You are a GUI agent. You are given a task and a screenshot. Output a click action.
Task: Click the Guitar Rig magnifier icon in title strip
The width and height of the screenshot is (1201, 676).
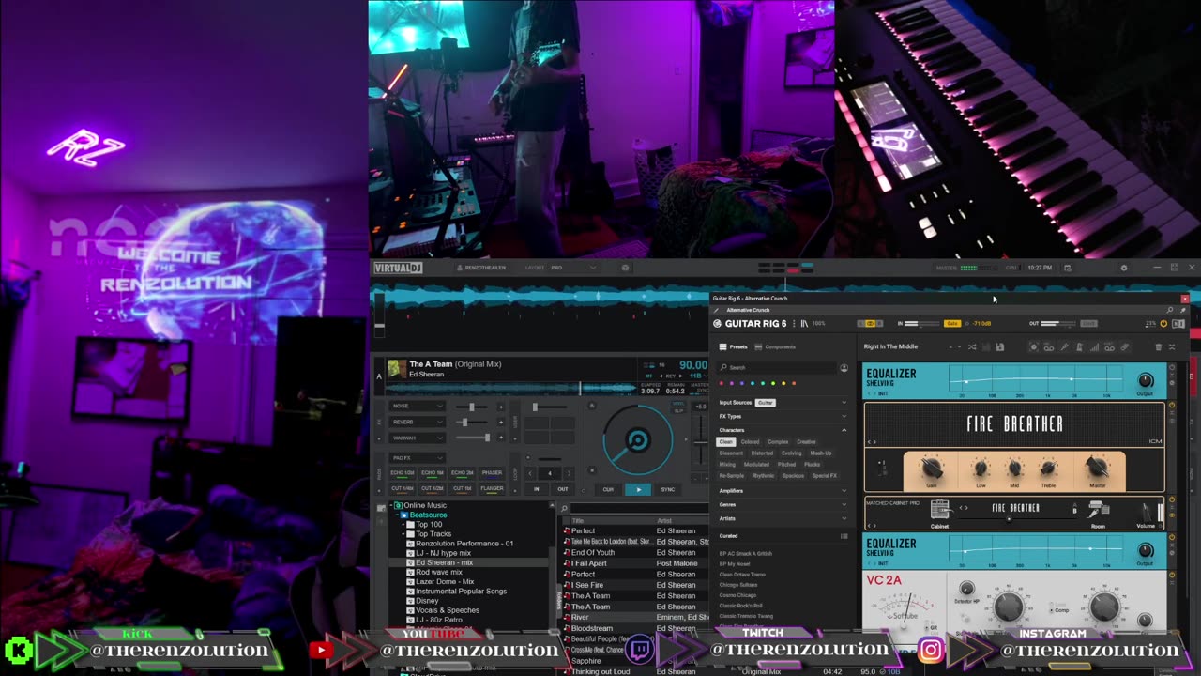(1170, 310)
